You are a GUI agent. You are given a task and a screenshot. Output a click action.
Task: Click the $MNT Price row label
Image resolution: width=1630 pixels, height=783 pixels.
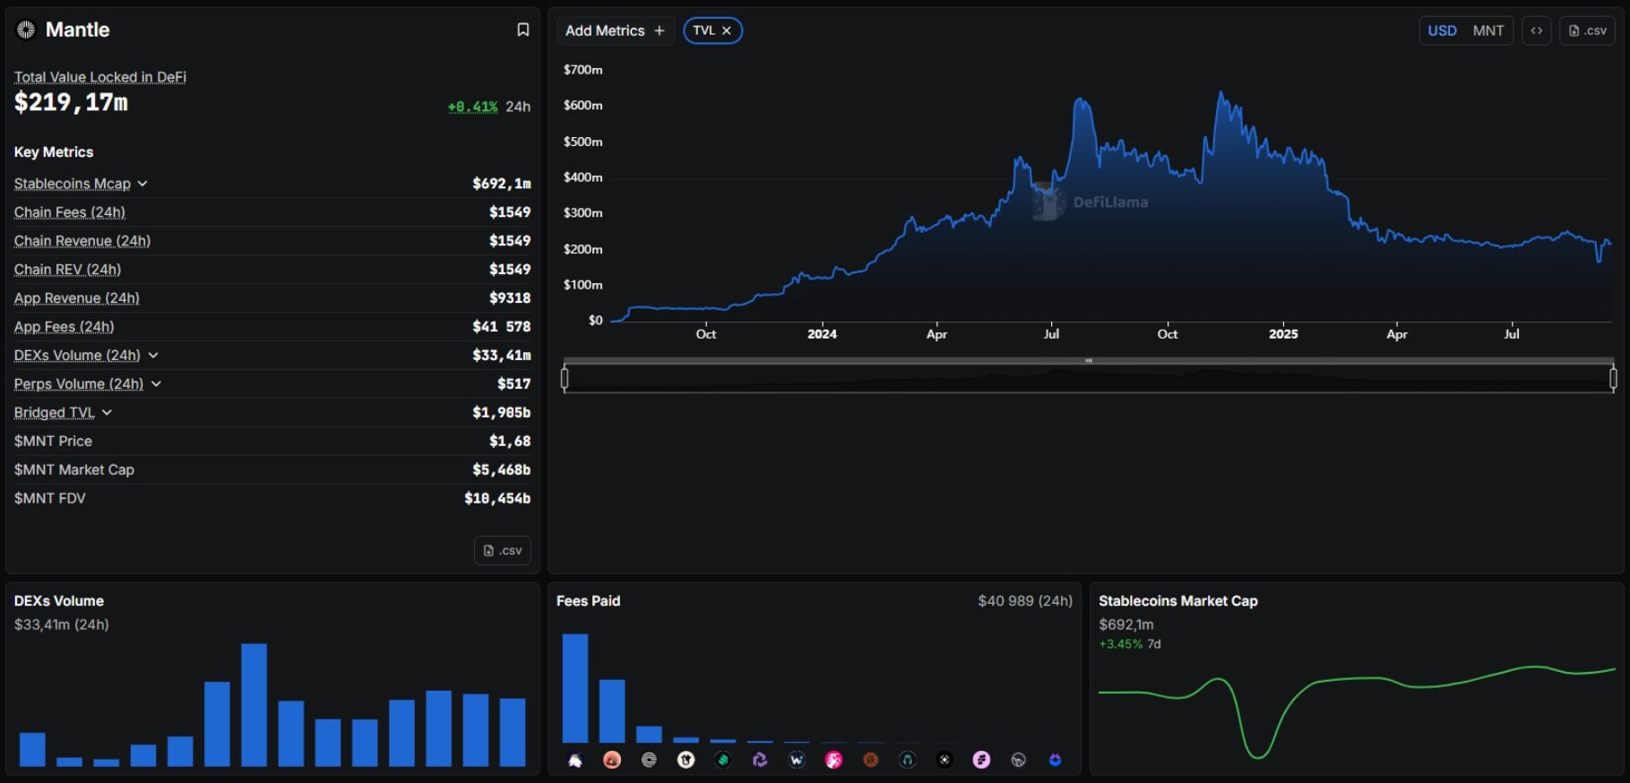[x=53, y=442]
